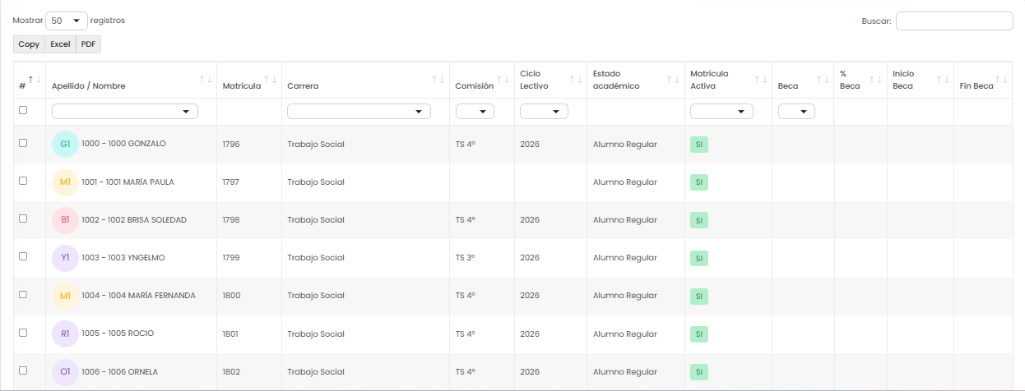Click name 1005 - 1005 ROCIO
The image size is (1025, 391).
(118, 333)
